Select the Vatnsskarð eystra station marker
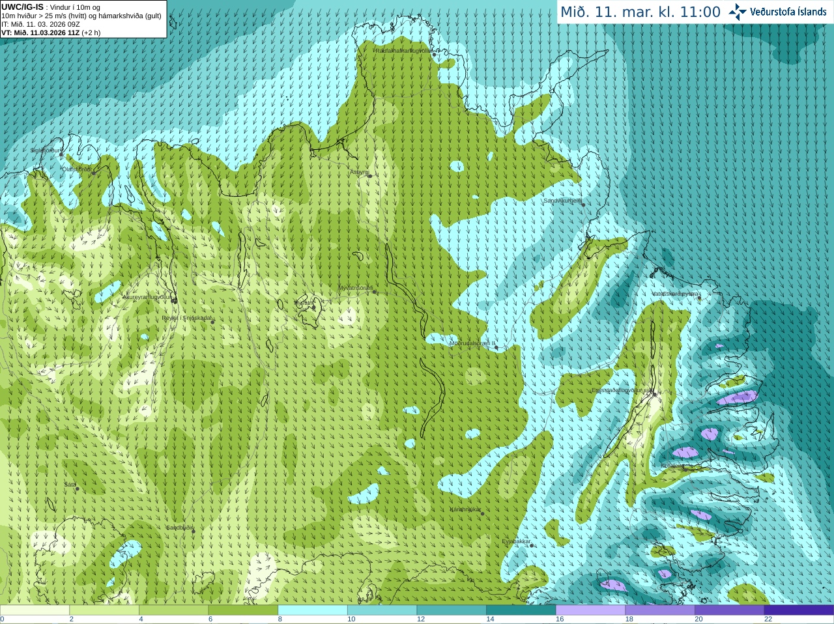834x624 pixels. click(699, 298)
